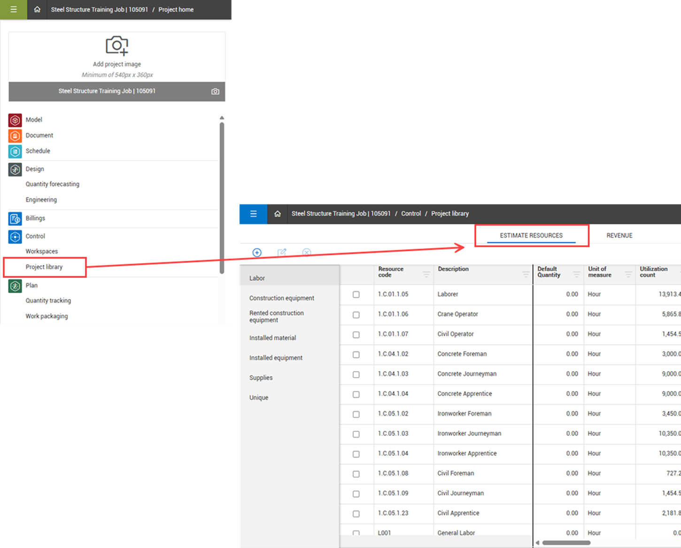Click the Model module icon

(15, 120)
